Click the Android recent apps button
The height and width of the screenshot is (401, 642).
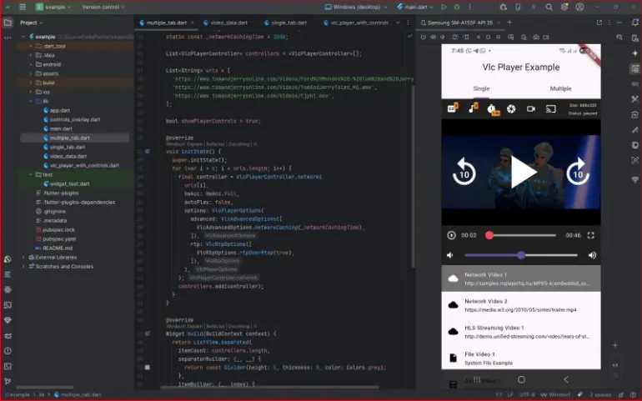tap(477, 379)
